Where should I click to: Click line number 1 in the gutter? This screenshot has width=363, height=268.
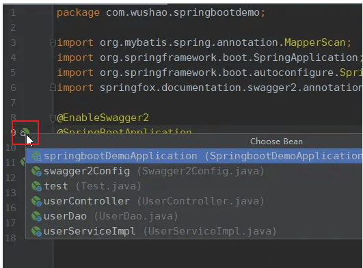click(x=14, y=12)
